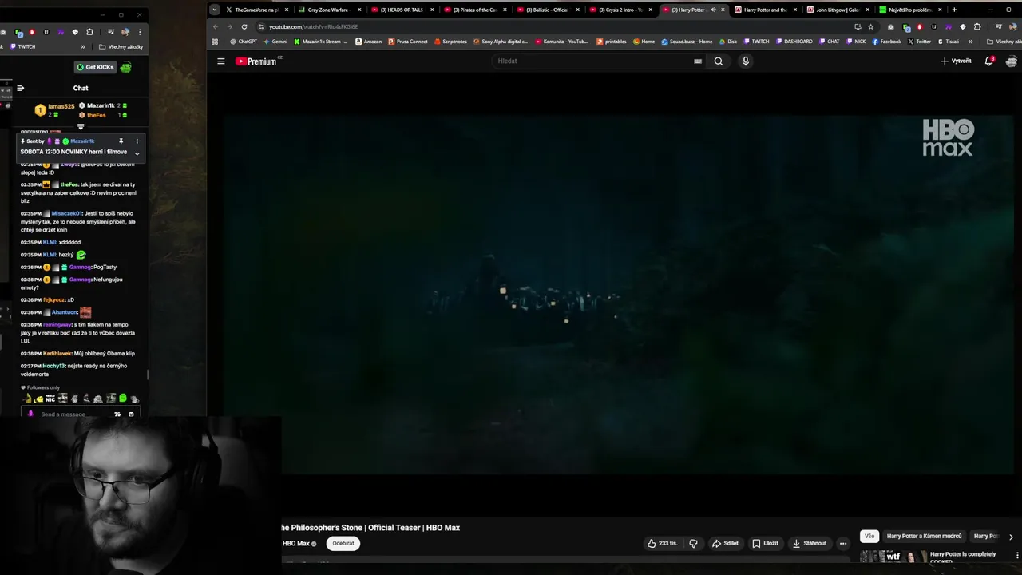This screenshot has width=1022, height=575.
Task: Switch to Crysis 2 Intro tab
Action: [619, 10]
